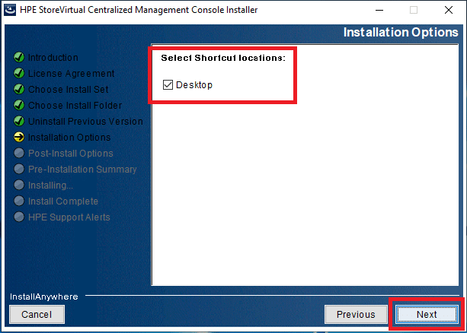The height and width of the screenshot is (333, 467).
Task: Select the HPE Support Alerts step label
Action: (x=69, y=217)
